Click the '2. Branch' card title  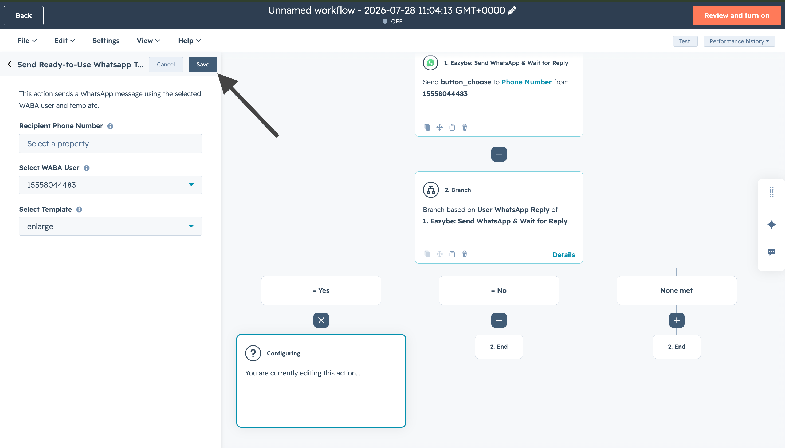[458, 190]
